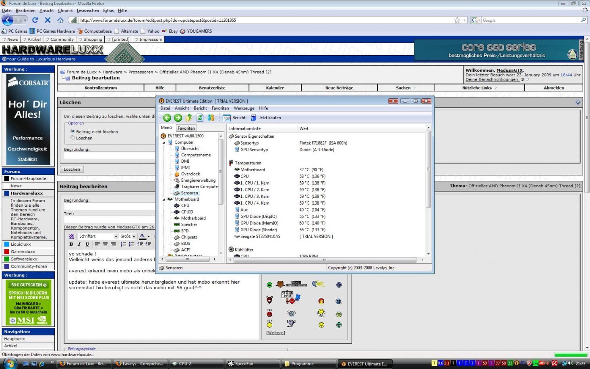Click EVEREST favorites people icon
Screen dimensions: 590x369
(211, 118)
